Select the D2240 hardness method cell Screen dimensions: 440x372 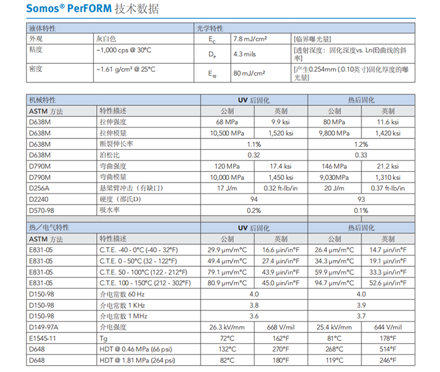pyautogui.click(x=40, y=200)
